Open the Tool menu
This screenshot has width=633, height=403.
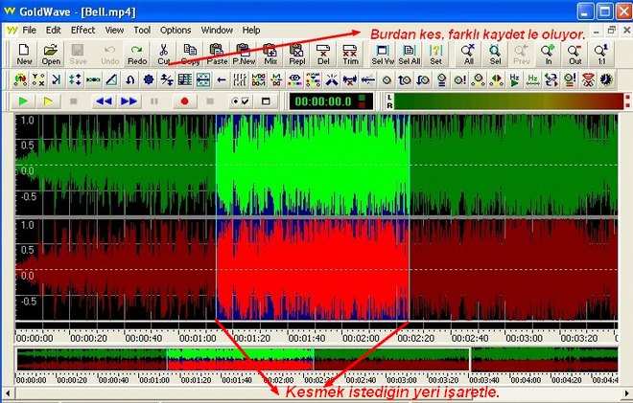tap(142, 31)
